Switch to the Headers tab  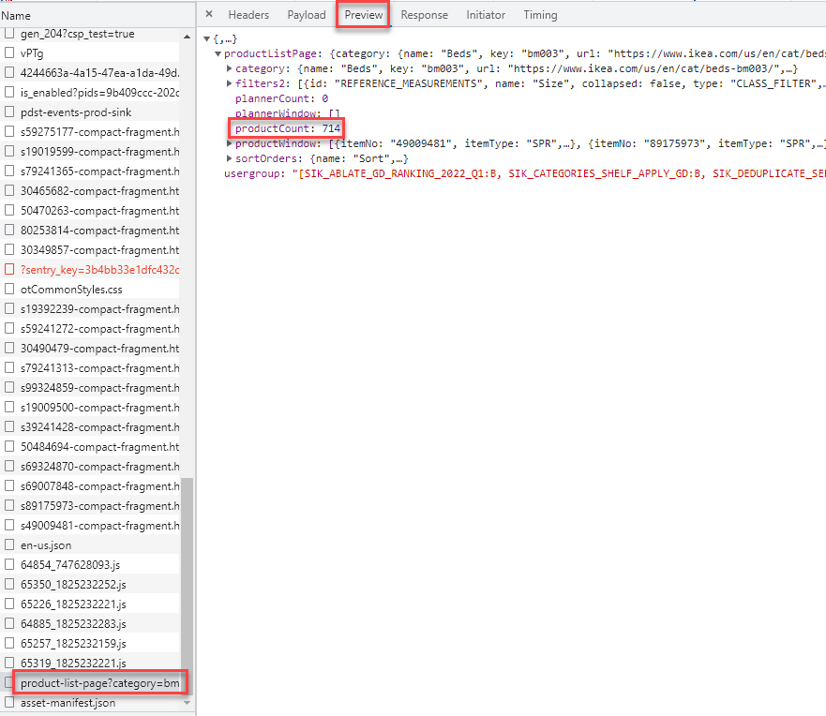point(248,15)
